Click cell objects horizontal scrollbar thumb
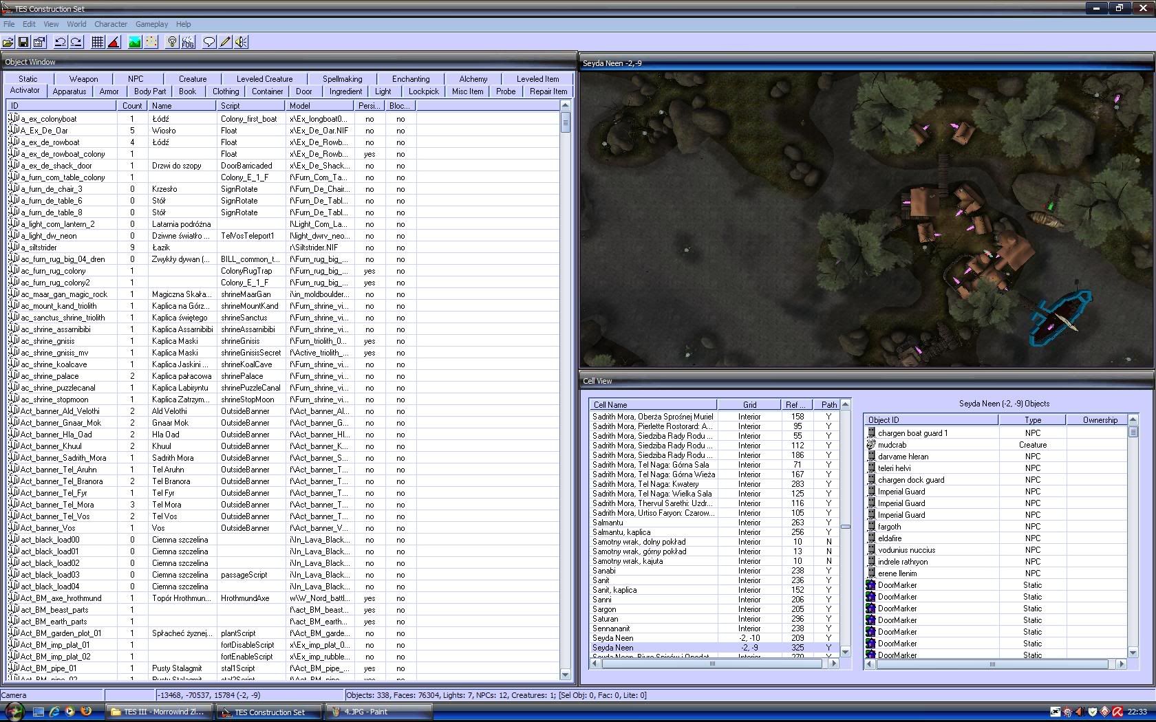1156x722 pixels. tap(992, 664)
